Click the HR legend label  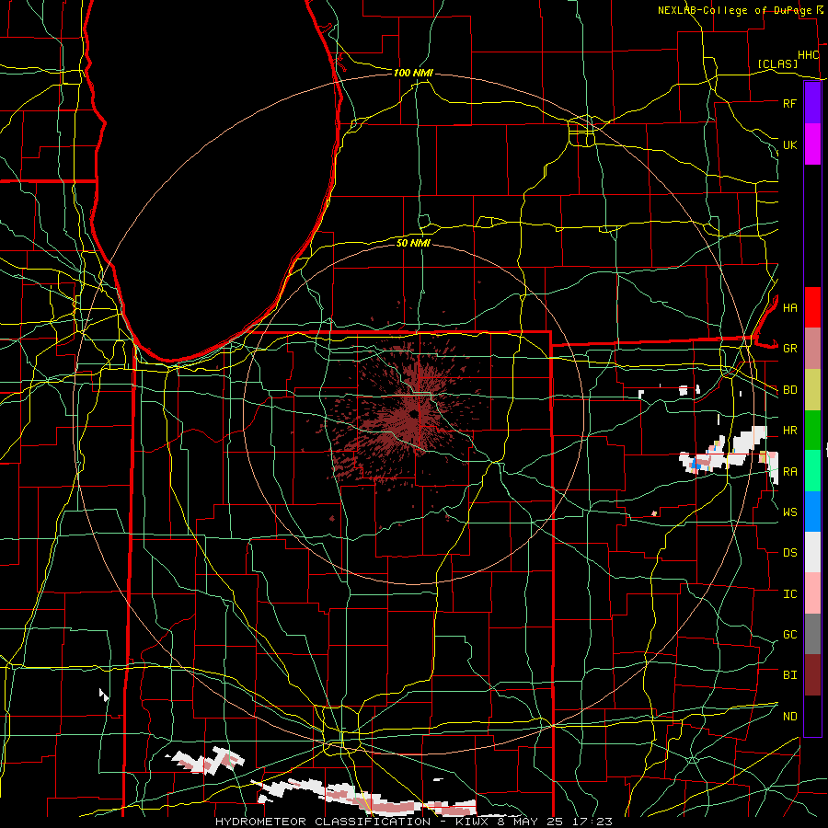pos(790,431)
